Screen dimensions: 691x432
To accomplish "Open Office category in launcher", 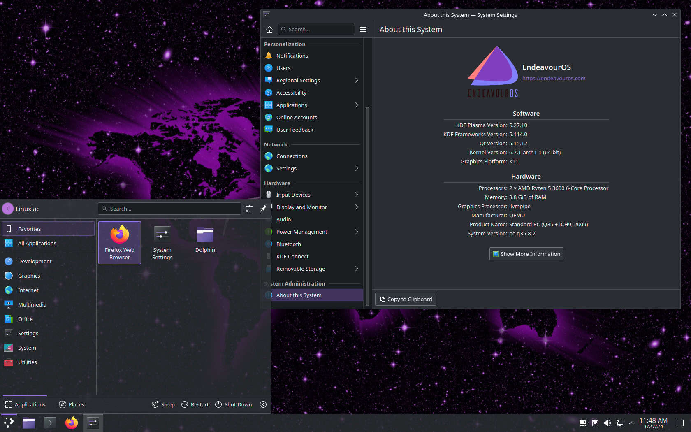I will pyautogui.click(x=48, y=319).
